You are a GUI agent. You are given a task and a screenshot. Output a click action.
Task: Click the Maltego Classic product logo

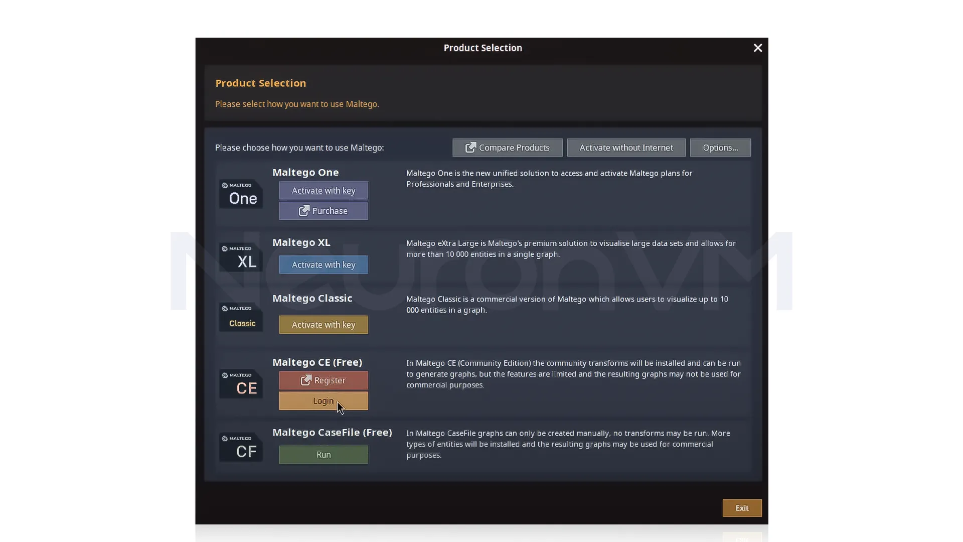241,317
